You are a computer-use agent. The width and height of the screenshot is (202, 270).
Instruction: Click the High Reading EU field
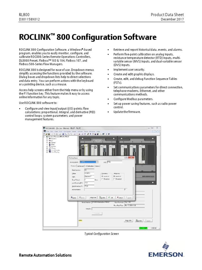pos(89,186)
